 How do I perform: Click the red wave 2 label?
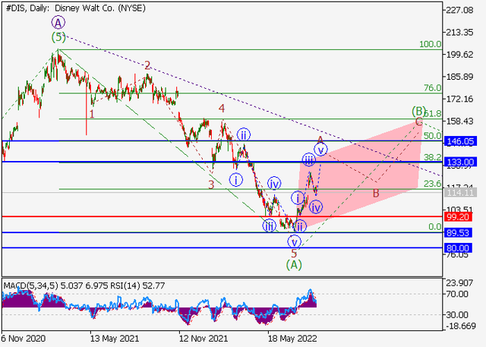pos(147,65)
